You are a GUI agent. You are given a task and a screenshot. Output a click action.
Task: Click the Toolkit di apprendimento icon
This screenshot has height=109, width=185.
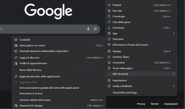click(x=16, y=63)
